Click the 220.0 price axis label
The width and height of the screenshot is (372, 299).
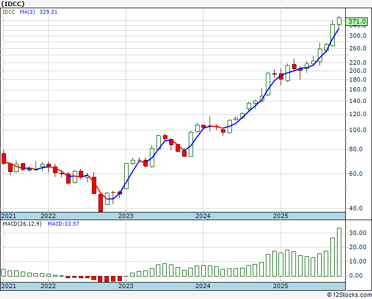(358, 62)
